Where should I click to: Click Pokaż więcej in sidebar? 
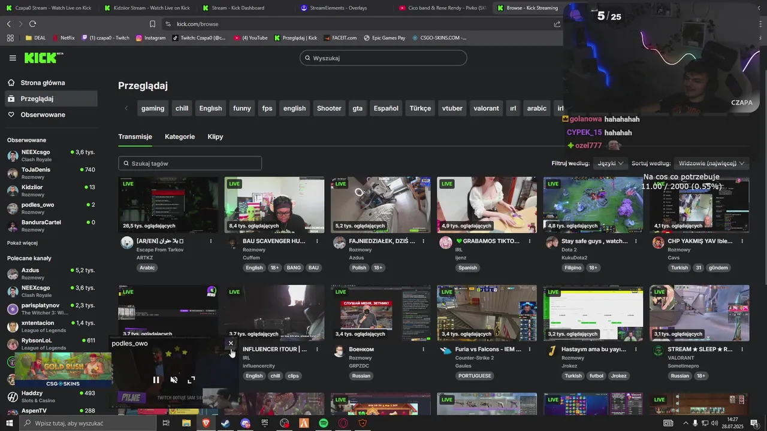coord(22,243)
